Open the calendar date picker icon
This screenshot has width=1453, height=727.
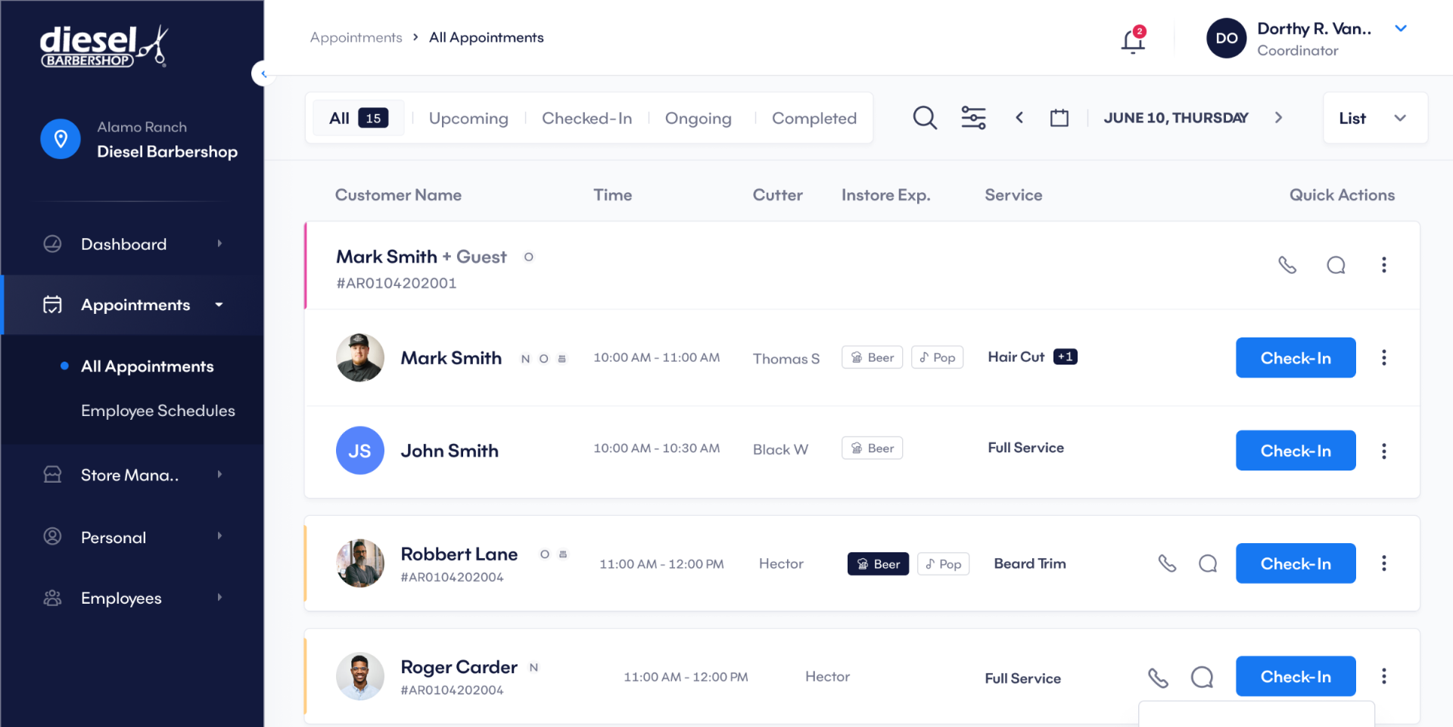pyautogui.click(x=1059, y=118)
